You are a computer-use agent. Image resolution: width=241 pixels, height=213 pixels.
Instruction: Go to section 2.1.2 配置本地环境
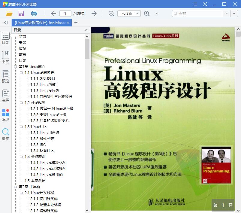[x=46, y=205]
